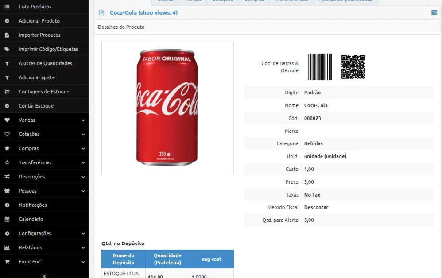Viewport: 442px width, 278px height.
Task: Expand the Configurações dropdown arrow
Action: 83,233
